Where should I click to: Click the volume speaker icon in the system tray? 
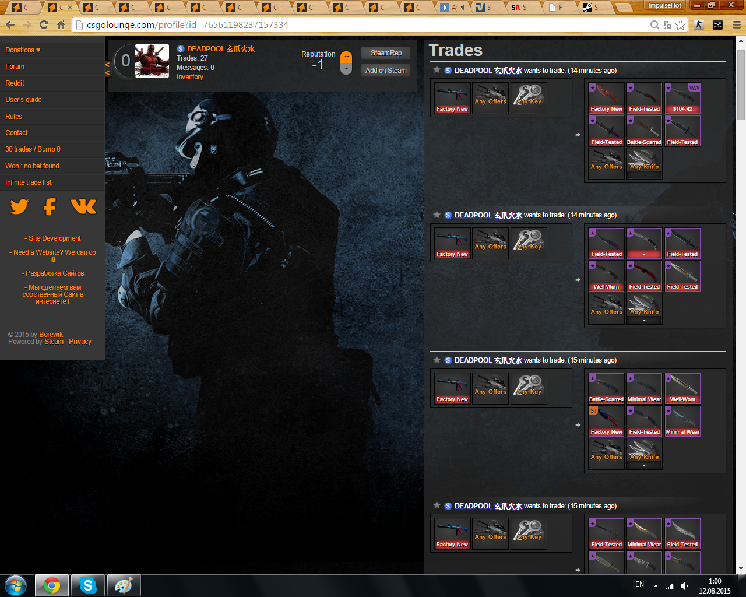(685, 585)
